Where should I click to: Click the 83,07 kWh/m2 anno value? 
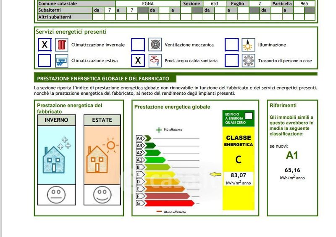(x=239, y=178)
